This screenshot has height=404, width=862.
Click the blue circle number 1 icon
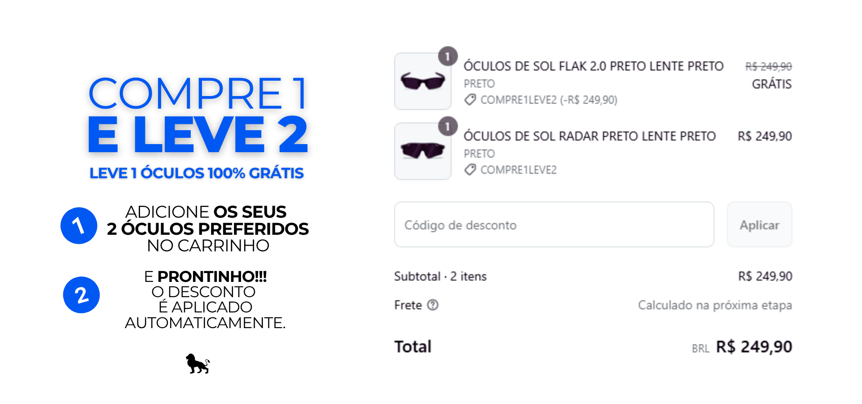point(79,226)
